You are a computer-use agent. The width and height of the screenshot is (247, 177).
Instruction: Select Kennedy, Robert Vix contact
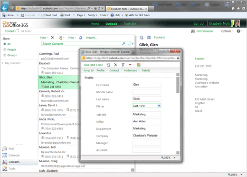tap(59, 96)
